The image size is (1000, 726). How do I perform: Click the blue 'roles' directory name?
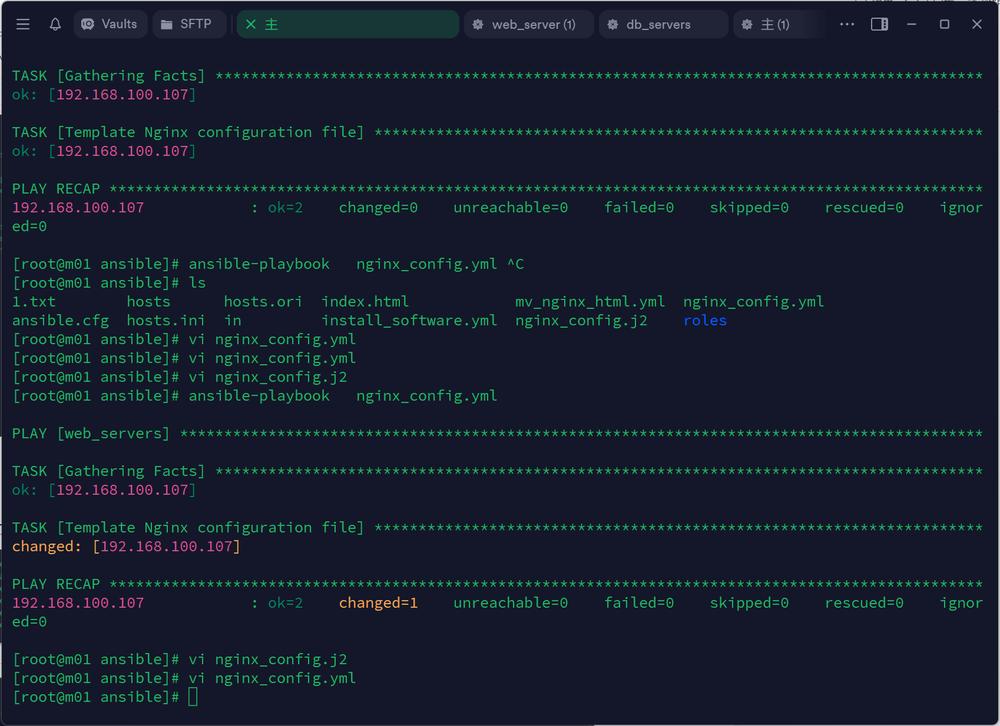(705, 321)
